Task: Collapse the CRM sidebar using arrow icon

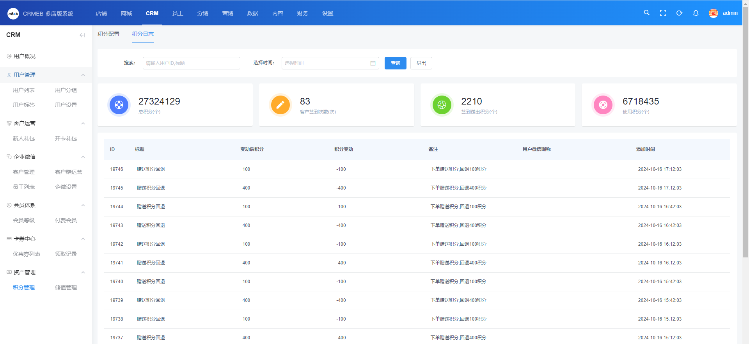Action: (82, 35)
